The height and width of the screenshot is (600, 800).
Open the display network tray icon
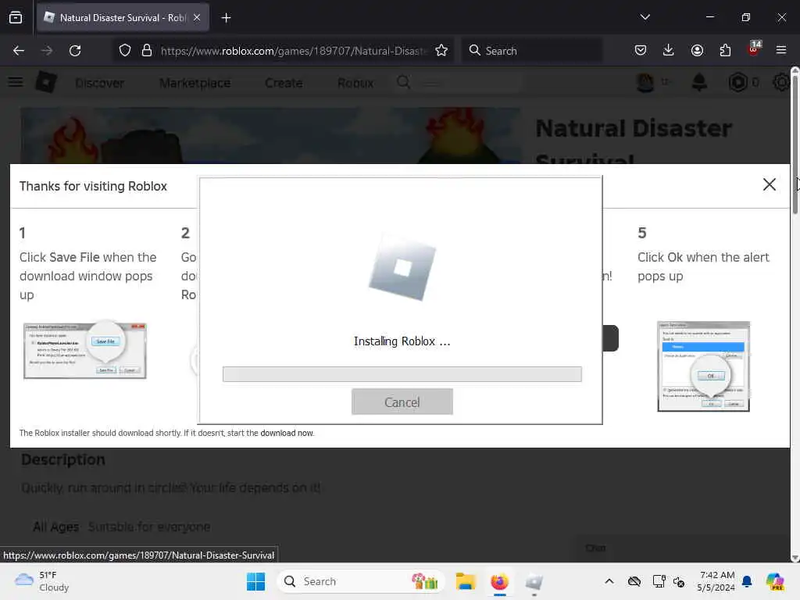659,581
